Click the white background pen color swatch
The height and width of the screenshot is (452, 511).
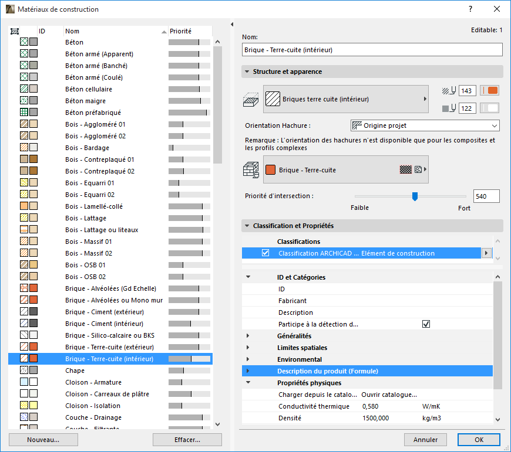point(489,108)
